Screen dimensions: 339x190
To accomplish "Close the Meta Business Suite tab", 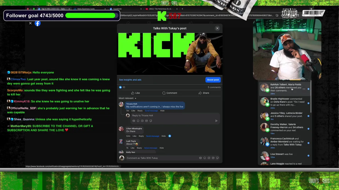I will [105, 9].
